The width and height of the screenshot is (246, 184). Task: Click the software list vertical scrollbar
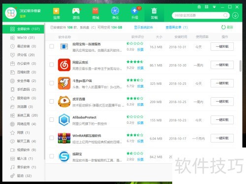point(241,66)
